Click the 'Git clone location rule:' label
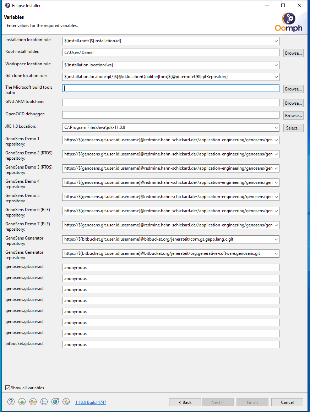Viewport: 310px width, 412px height. 26,76
